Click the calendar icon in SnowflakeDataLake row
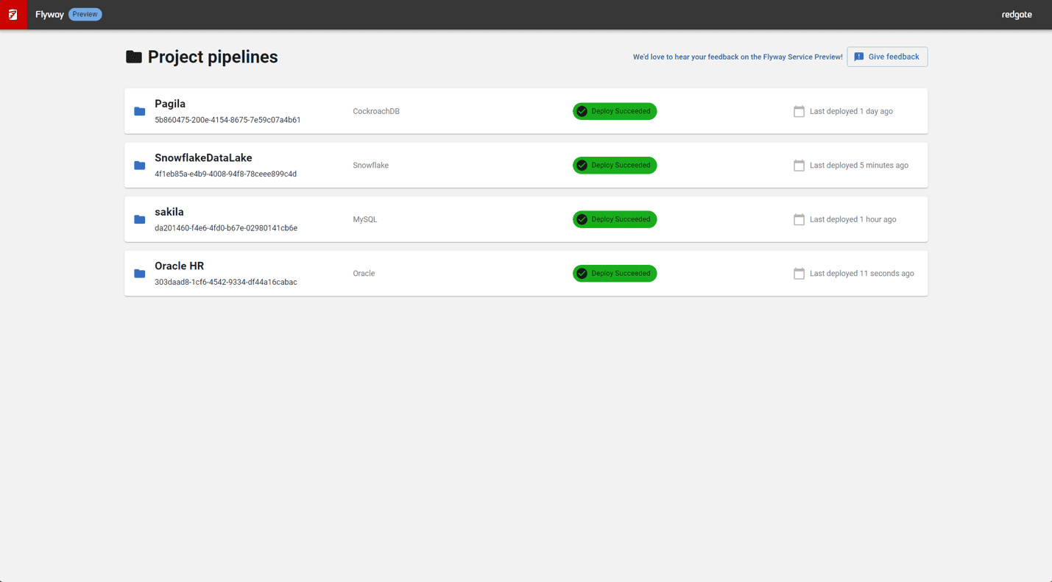This screenshot has width=1052, height=582. pyautogui.click(x=799, y=166)
